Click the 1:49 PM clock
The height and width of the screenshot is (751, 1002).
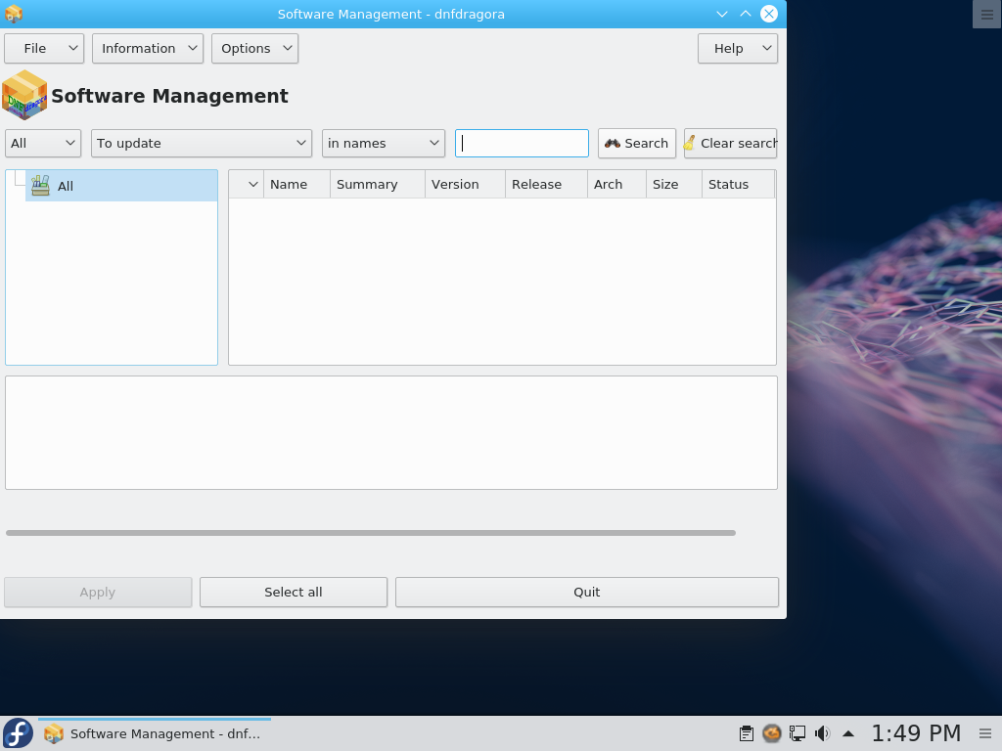[916, 733]
